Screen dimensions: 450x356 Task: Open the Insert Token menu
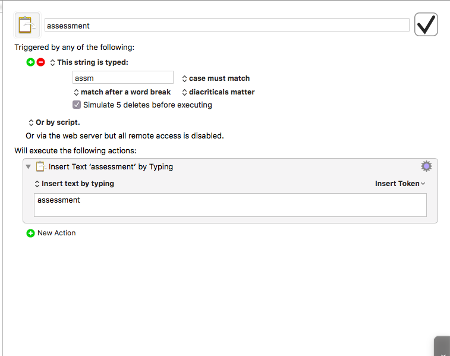[x=400, y=184]
